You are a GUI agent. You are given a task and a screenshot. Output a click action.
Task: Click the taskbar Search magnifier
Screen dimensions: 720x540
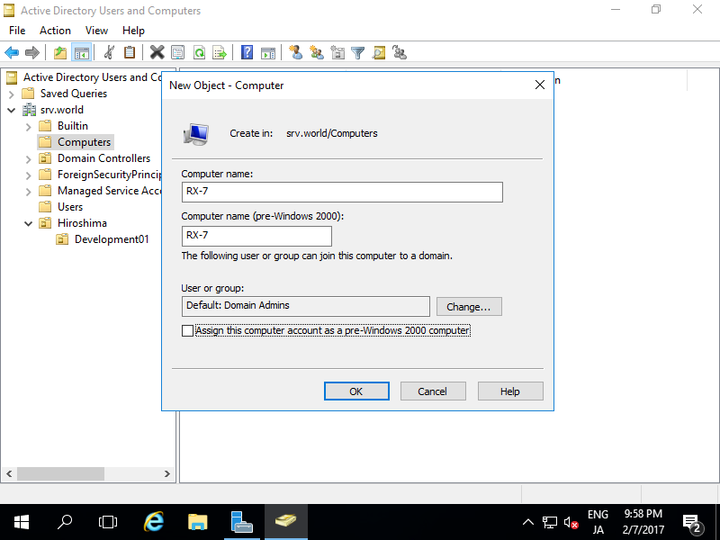(x=65, y=522)
